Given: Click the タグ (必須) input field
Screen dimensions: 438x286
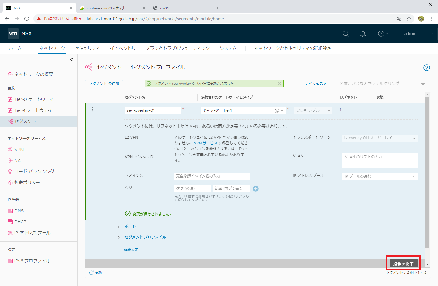Looking at the screenshot, I should [193, 188].
